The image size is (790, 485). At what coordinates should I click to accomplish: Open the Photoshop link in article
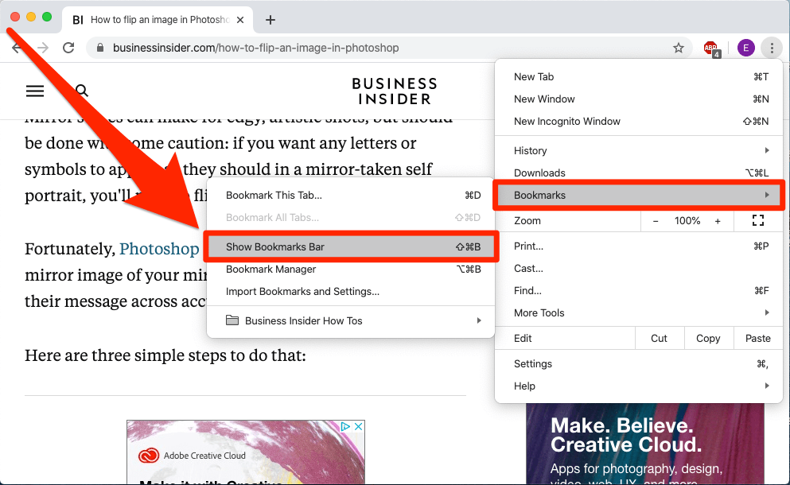click(159, 249)
